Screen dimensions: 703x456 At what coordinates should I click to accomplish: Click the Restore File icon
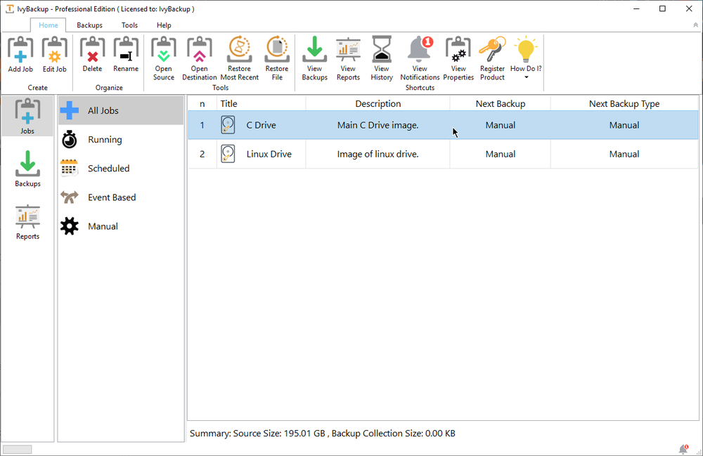(277, 59)
